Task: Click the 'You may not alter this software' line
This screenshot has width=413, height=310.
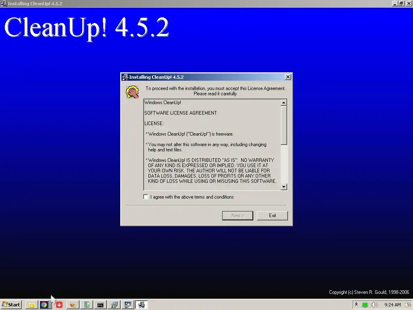Action: pos(206,147)
